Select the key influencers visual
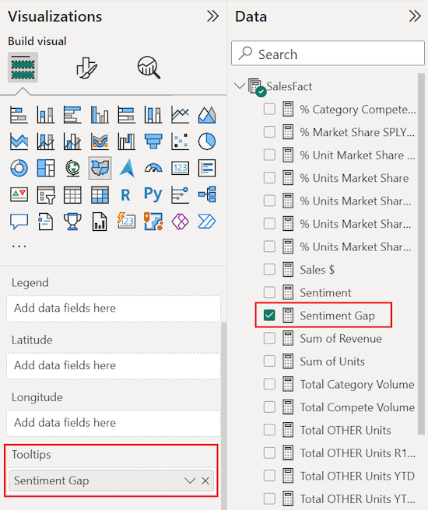 tap(180, 195)
